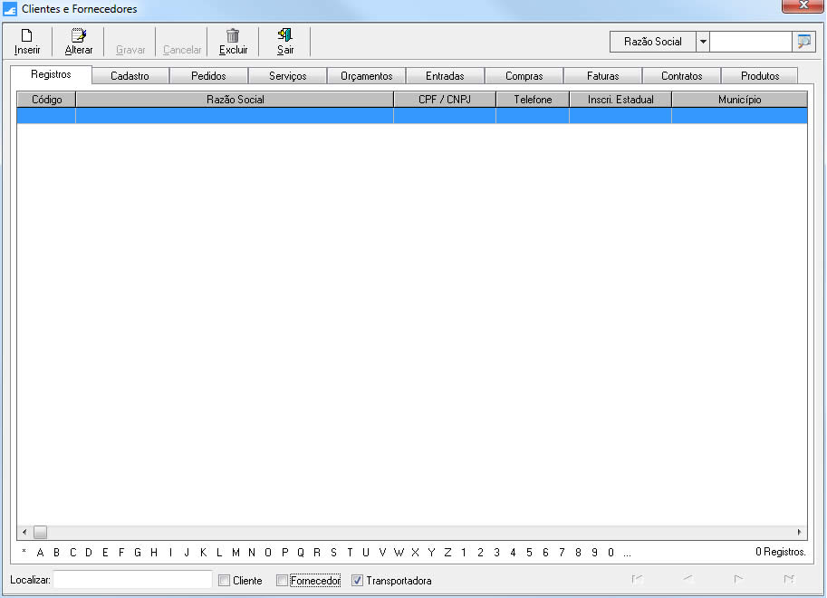The image size is (827, 598).
Task: Go to previous record navigation arrow
Action: point(688,579)
